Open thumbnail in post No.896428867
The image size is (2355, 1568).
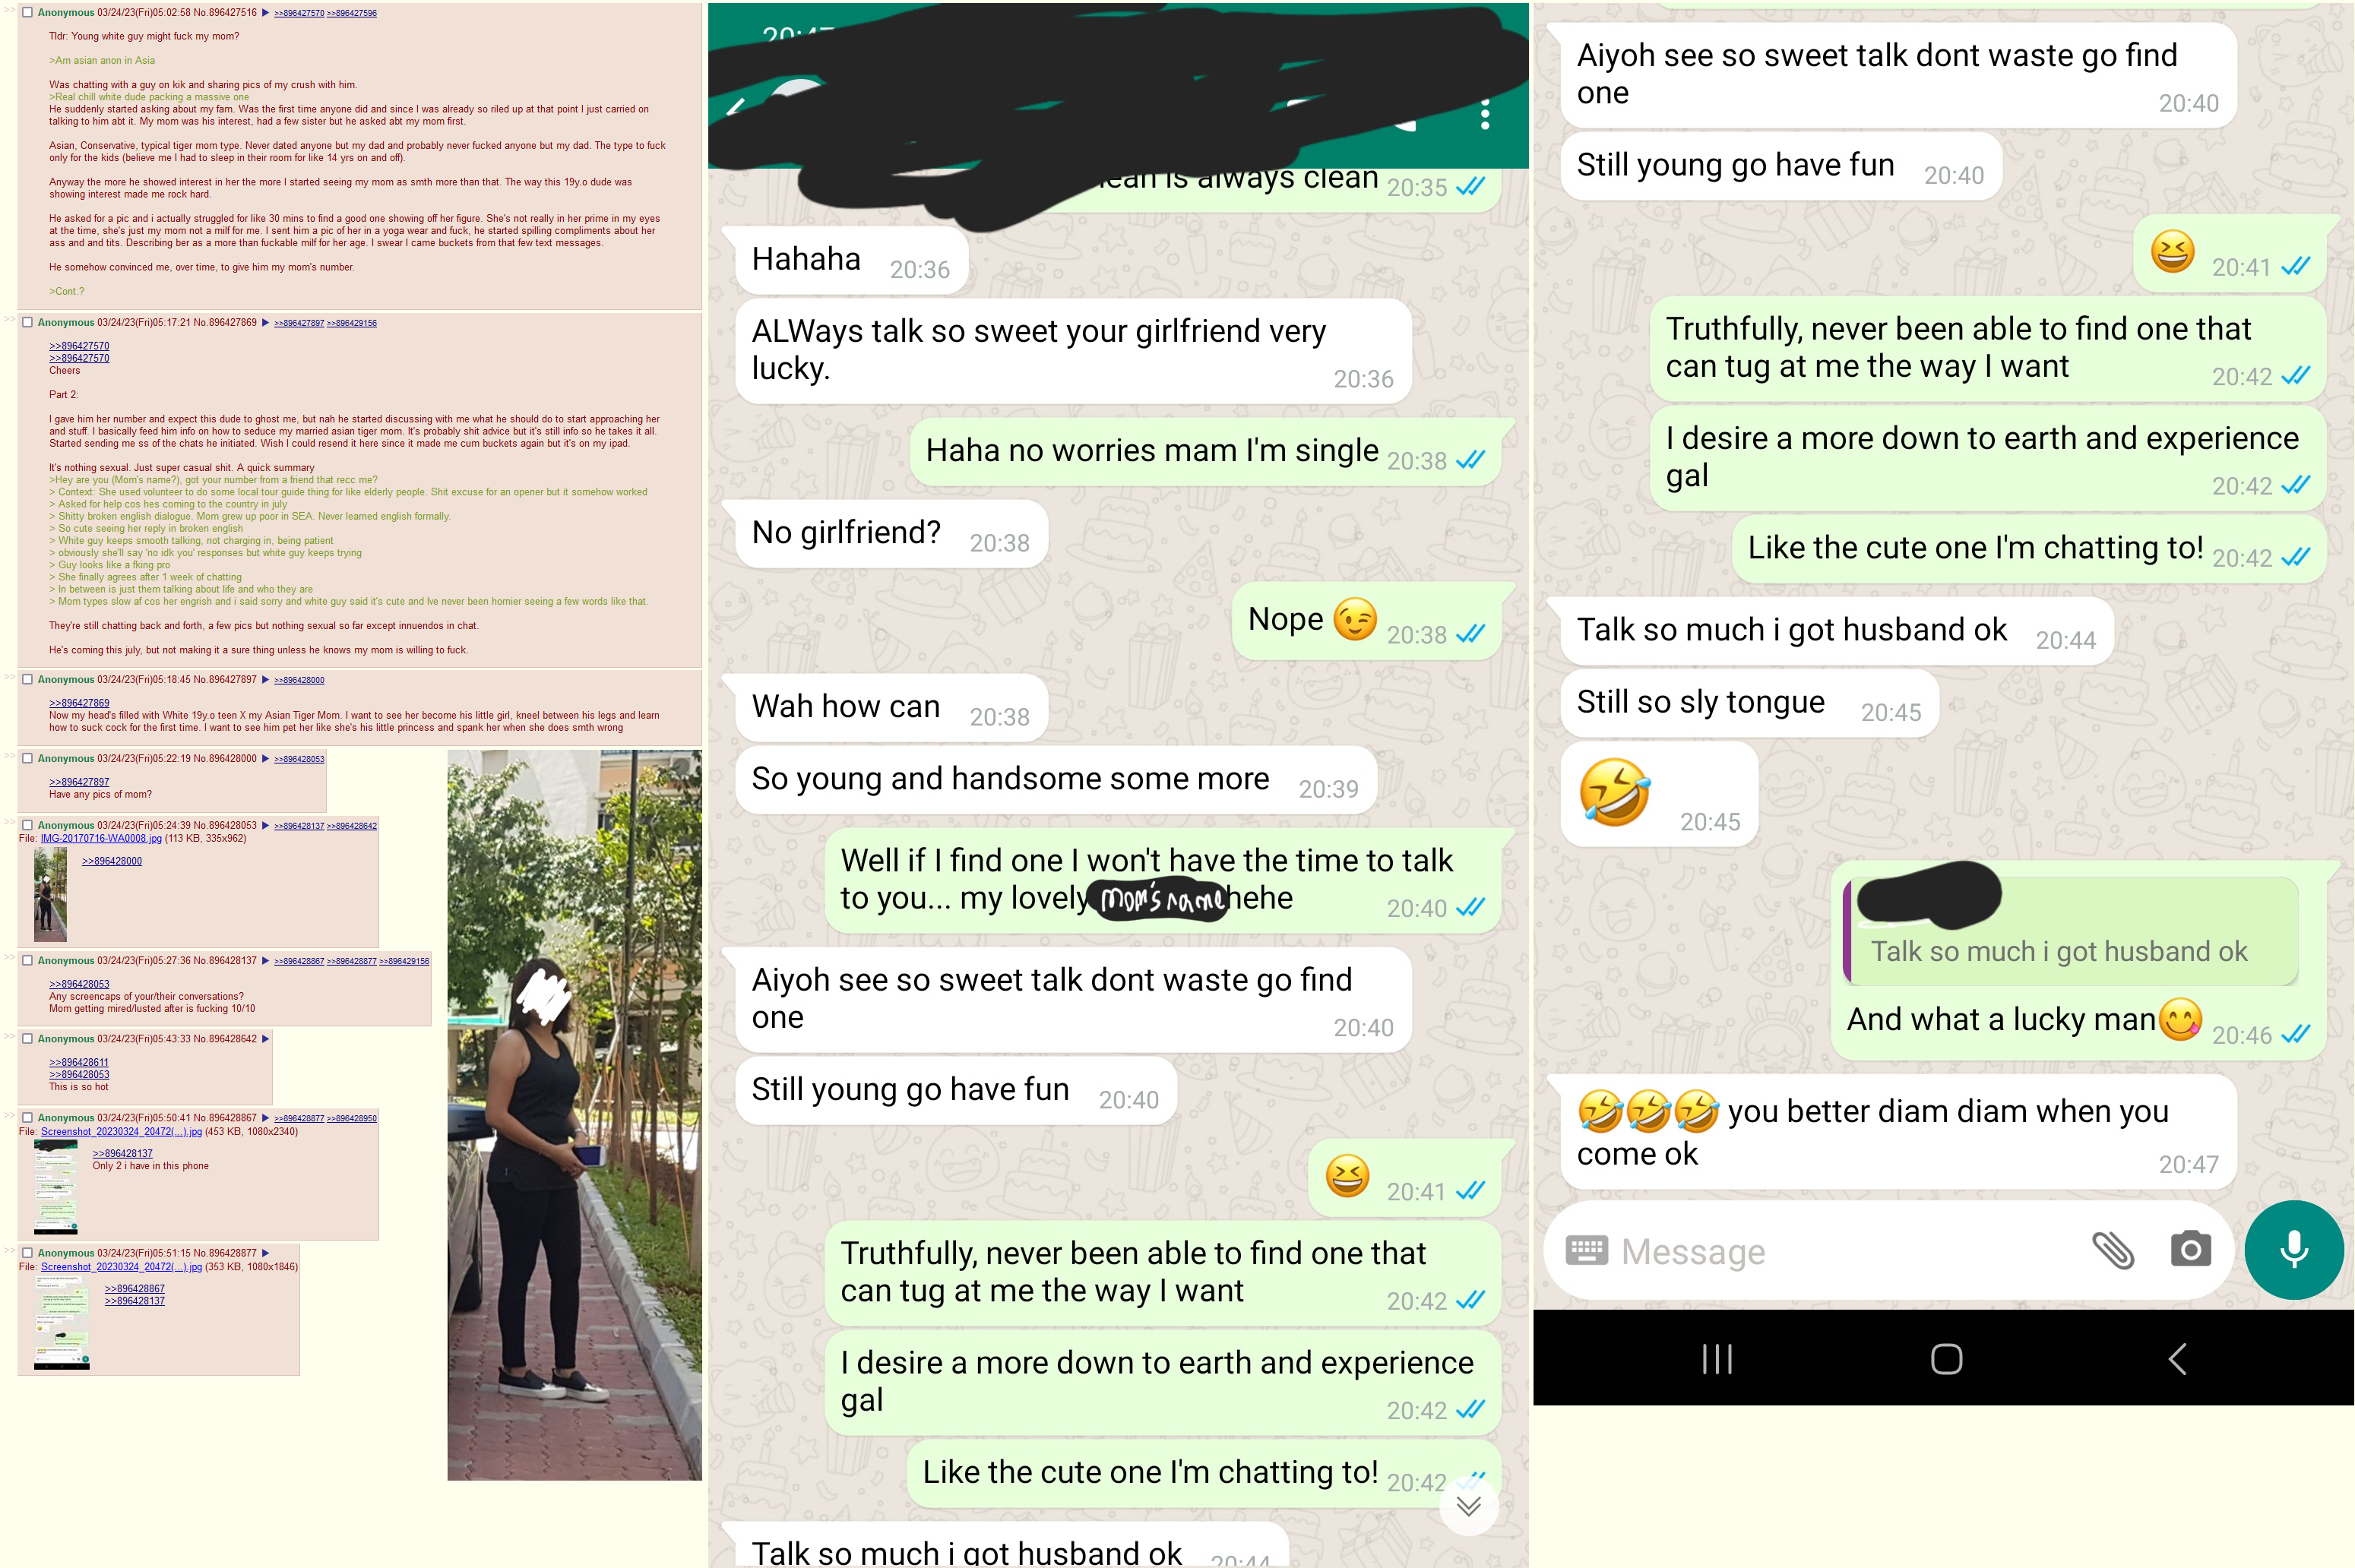click(56, 1187)
